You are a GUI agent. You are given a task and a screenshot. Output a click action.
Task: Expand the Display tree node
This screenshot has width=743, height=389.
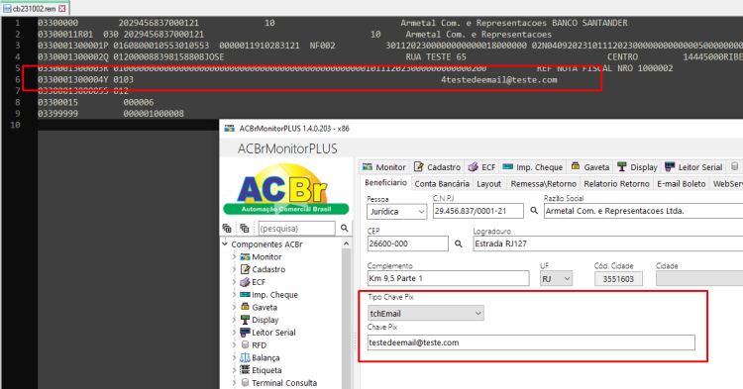pos(234,320)
